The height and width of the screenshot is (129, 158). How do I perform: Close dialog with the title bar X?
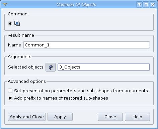pyautogui.click(x=153, y=5)
